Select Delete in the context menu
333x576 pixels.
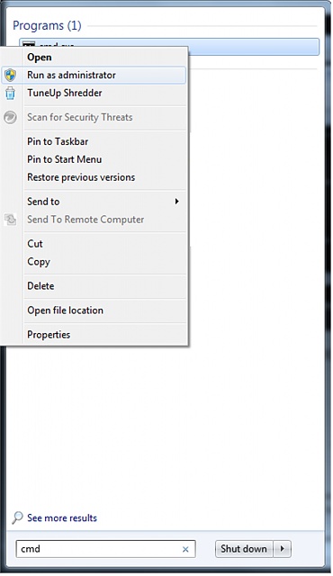40,286
